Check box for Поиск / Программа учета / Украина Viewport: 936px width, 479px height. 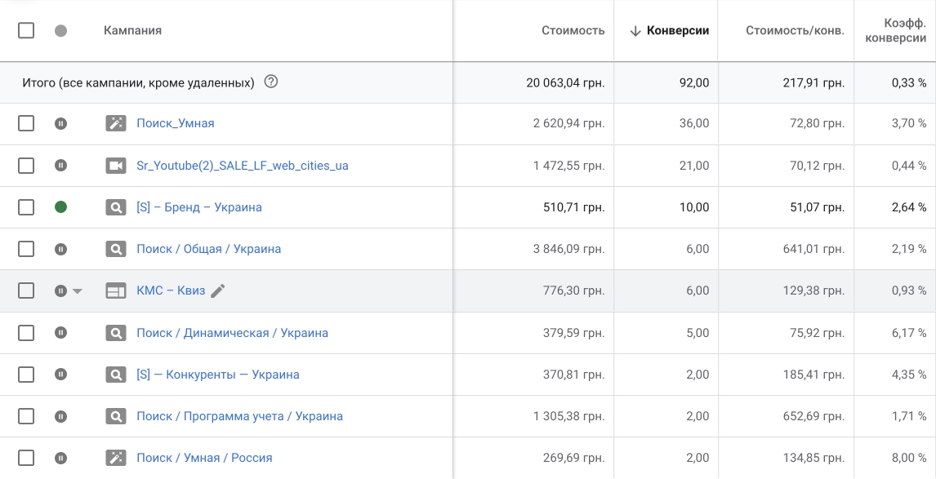[25, 416]
